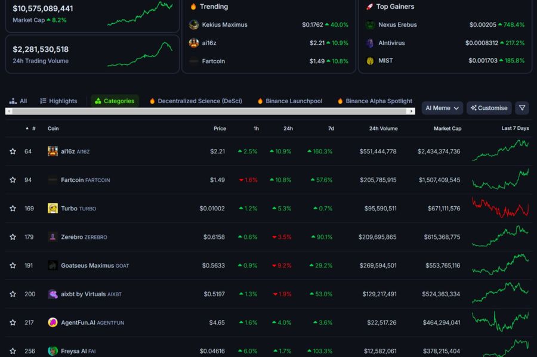The height and width of the screenshot is (357, 537).
Task: Star aixbt by Virtuals row
Action: [x=13, y=294]
